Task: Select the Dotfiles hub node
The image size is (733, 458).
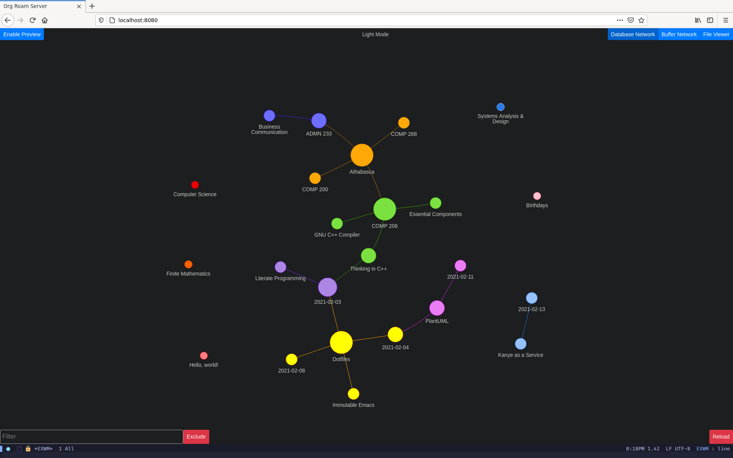Action: coord(341,343)
